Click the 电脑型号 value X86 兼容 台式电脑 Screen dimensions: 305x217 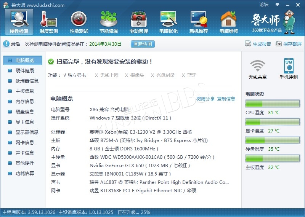point(109,110)
